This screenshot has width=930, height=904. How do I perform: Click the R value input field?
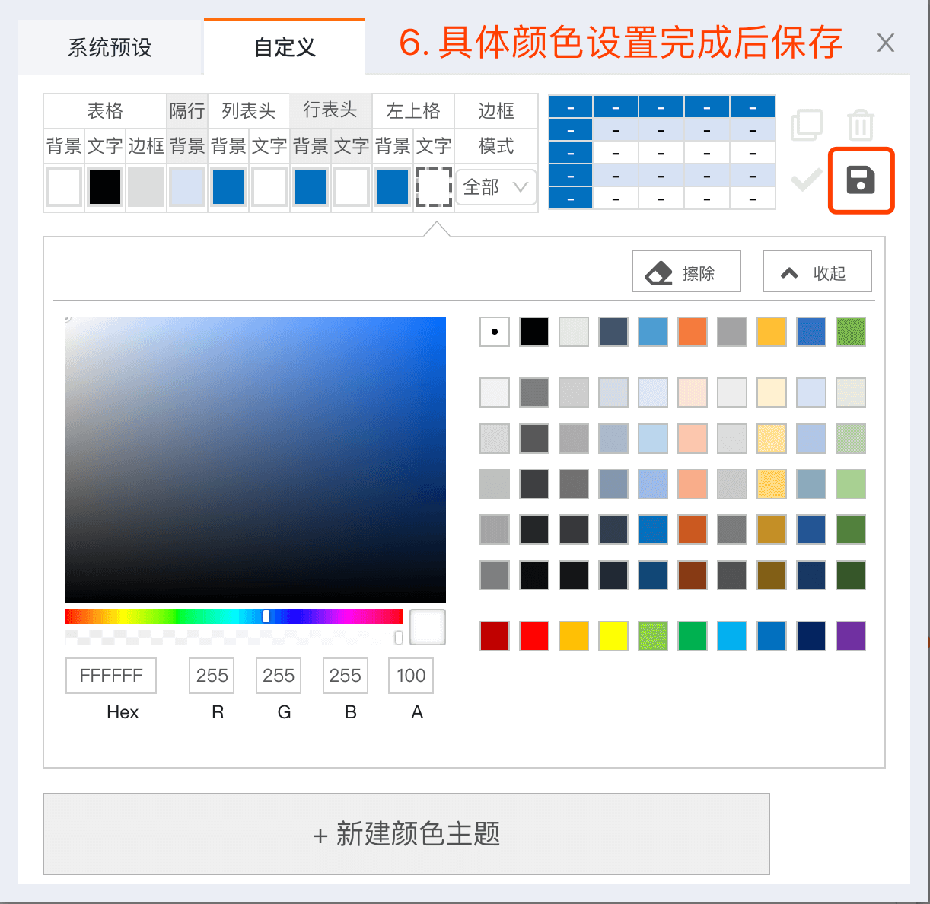pos(212,676)
